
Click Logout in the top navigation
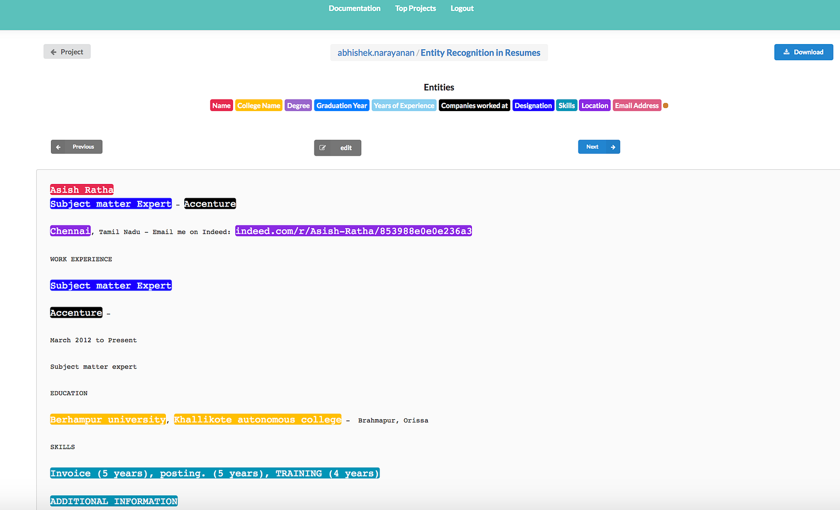tap(462, 8)
